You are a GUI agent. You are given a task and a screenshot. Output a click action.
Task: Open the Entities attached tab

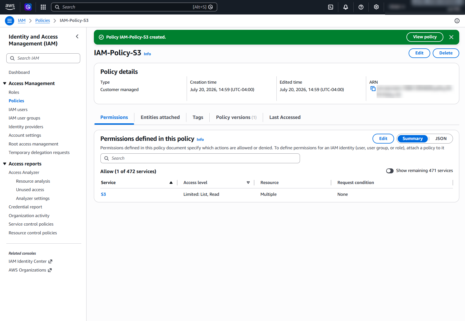point(160,117)
